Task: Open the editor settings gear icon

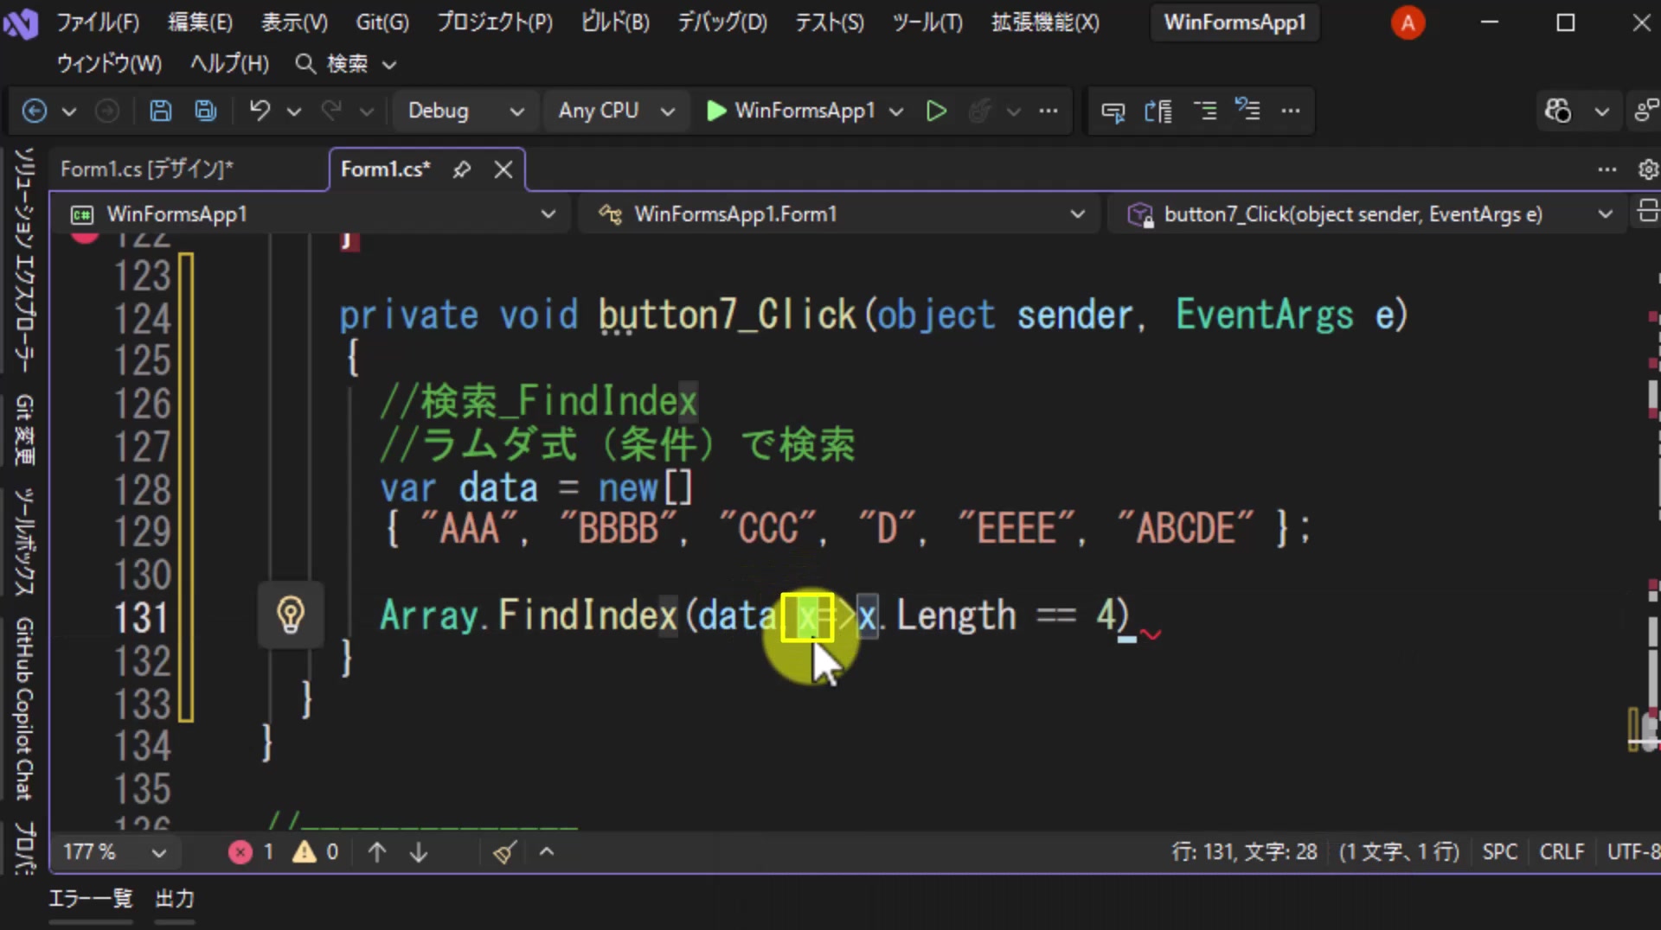Action: [x=1648, y=169]
